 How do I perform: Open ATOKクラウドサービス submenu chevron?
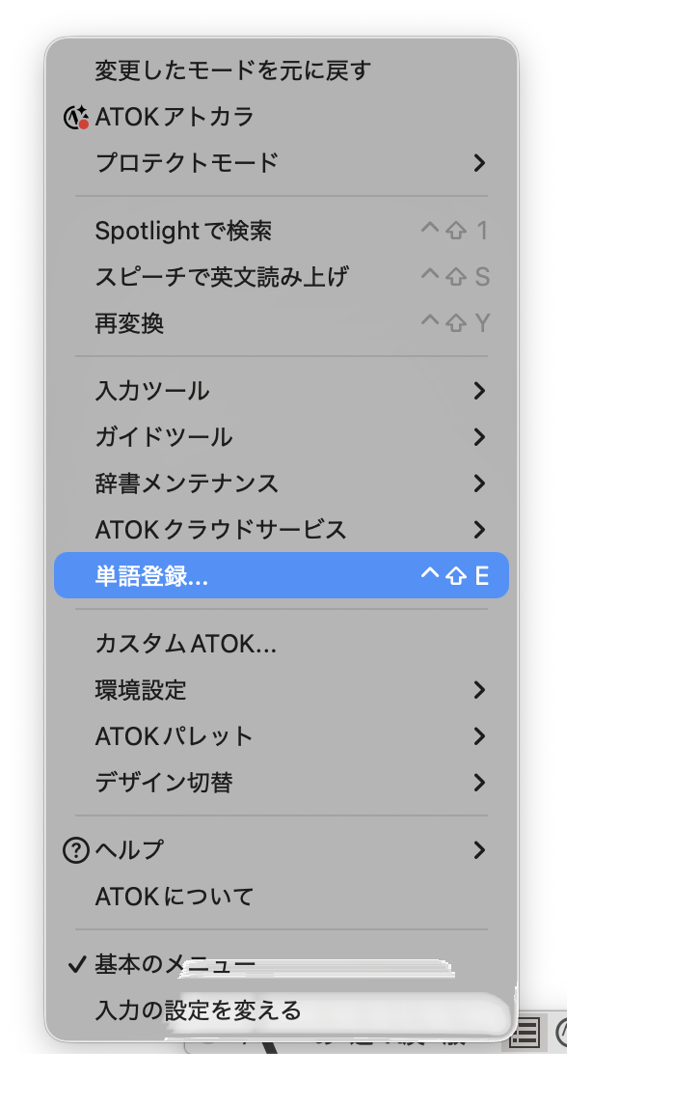479,530
